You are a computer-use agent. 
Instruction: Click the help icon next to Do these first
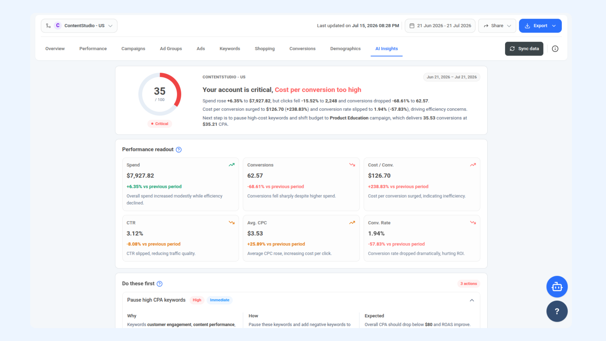(160, 284)
